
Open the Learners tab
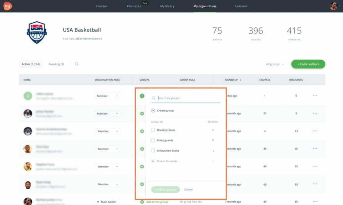tap(241, 6)
